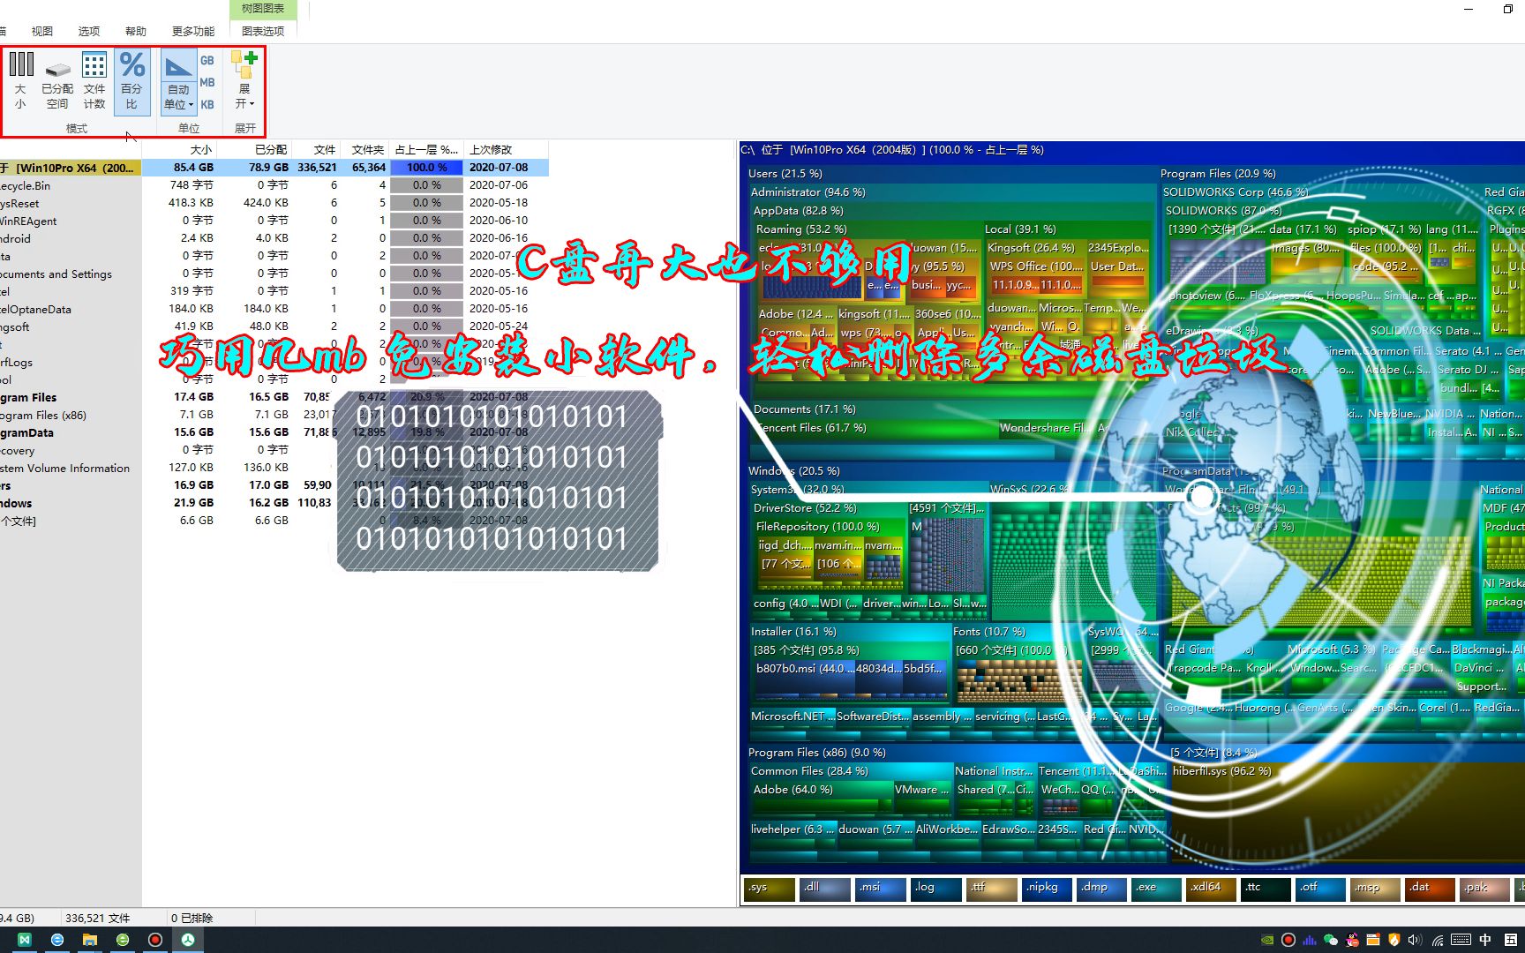This screenshot has width=1525, height=953.
Task: Click the 100.0 % percentage bar of root
Action: (x=426, y=168)
